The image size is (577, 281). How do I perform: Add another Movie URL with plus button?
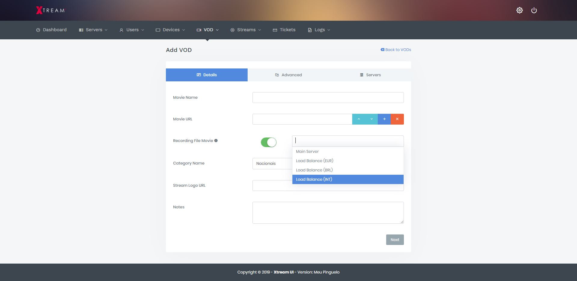pyautogui.click(x=384, y=119)
